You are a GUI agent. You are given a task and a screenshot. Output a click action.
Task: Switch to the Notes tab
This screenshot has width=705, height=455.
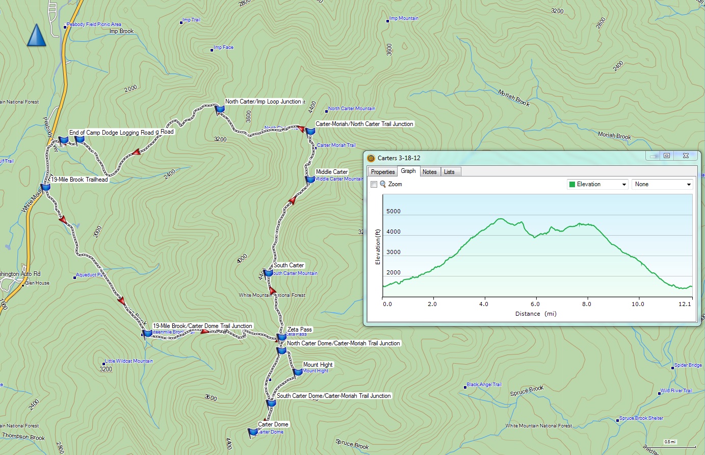click(430, 172)
